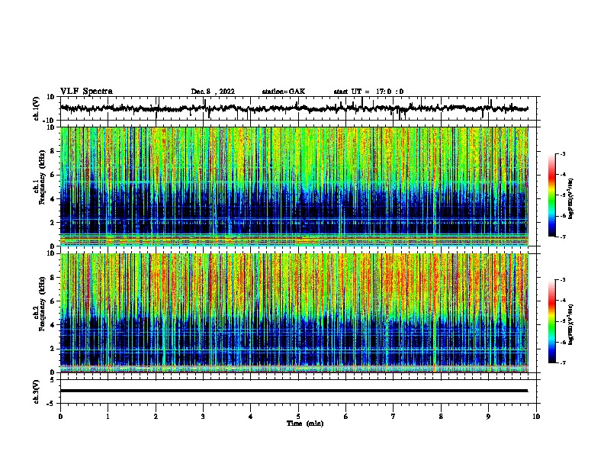Click the ch.1 spectrogram color scale bar
This screenshot has height=467, width=604.
pos(552,195)
